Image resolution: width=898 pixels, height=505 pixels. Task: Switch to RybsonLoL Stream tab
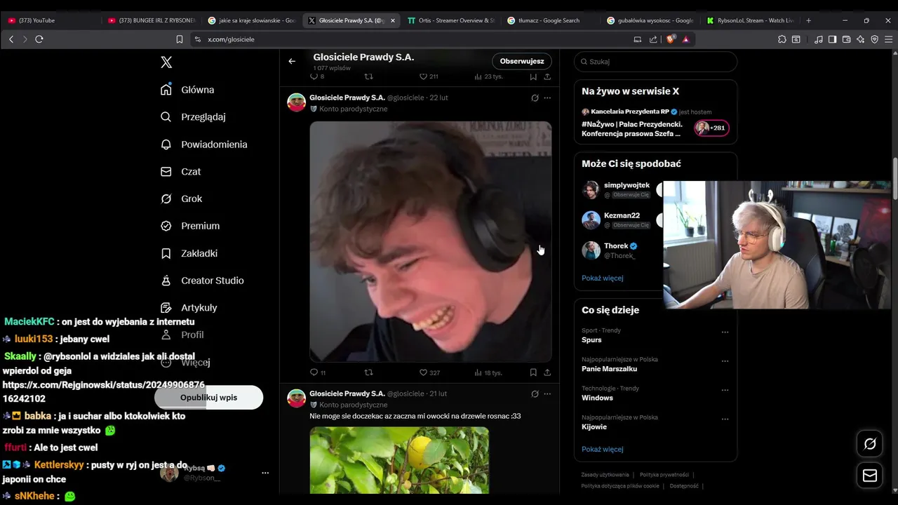[x=751, y=20]
